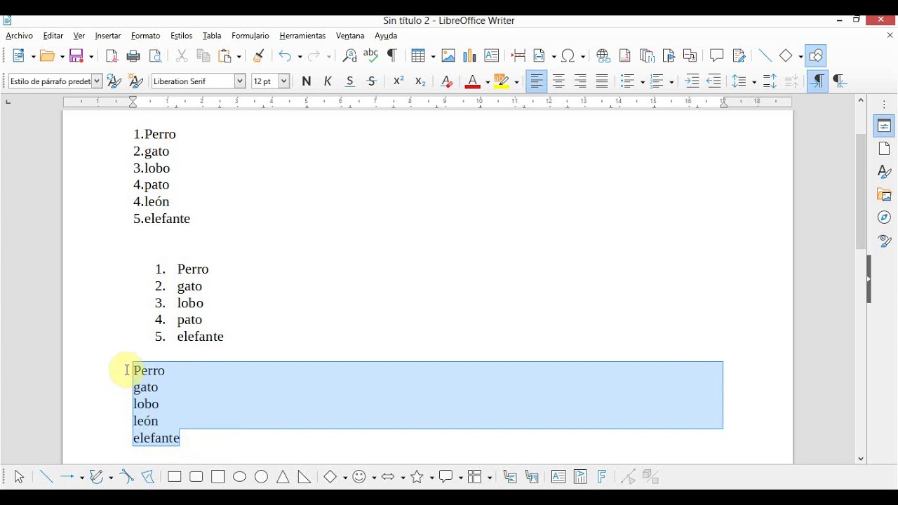Select the rectangle shape in drawing toolbar
Image resolution: width=898 pixels, height=505 pixels.
pos(175,477)
